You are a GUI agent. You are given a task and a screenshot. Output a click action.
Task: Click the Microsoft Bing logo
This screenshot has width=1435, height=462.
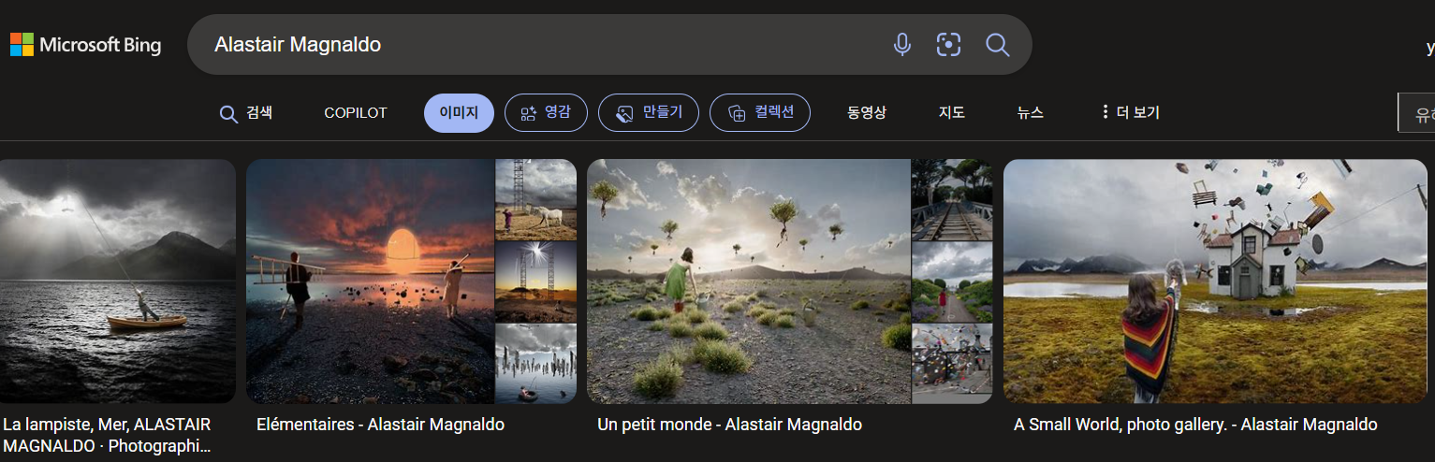[85, 44]
